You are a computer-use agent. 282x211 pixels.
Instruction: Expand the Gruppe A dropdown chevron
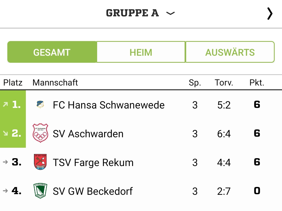(170, 13)
